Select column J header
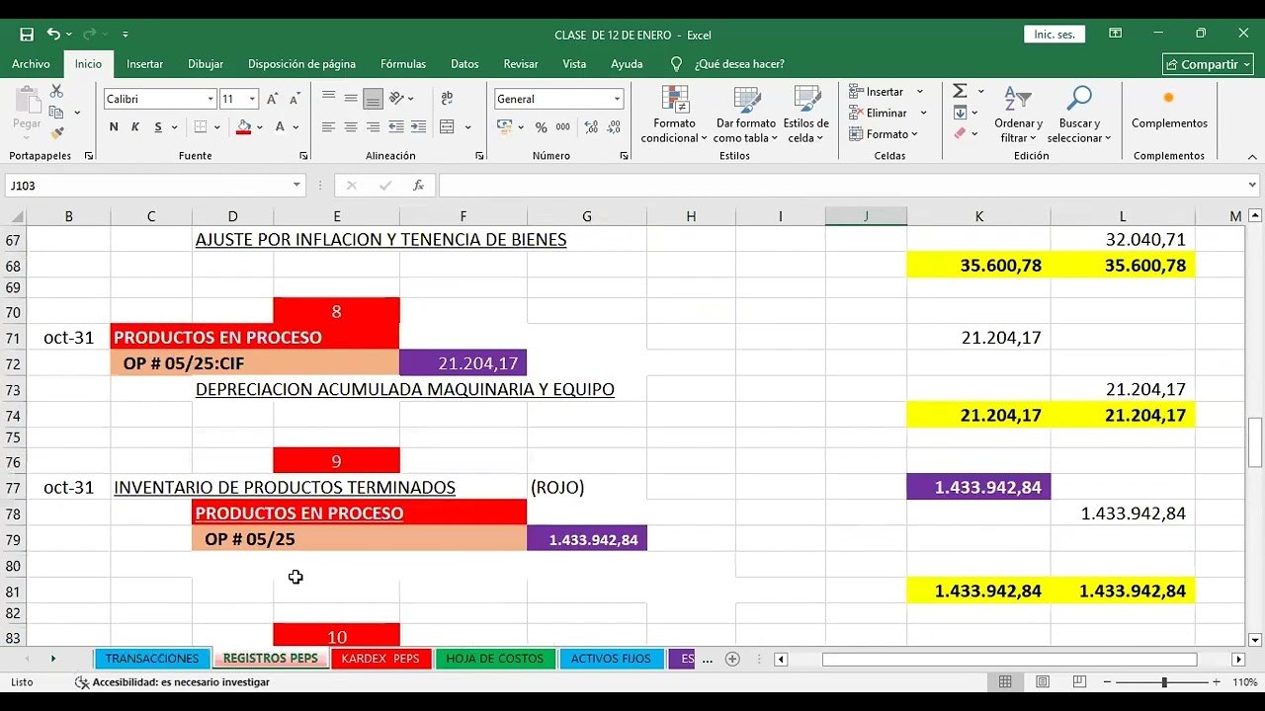Screen dimensions: 1265x711 866,216
